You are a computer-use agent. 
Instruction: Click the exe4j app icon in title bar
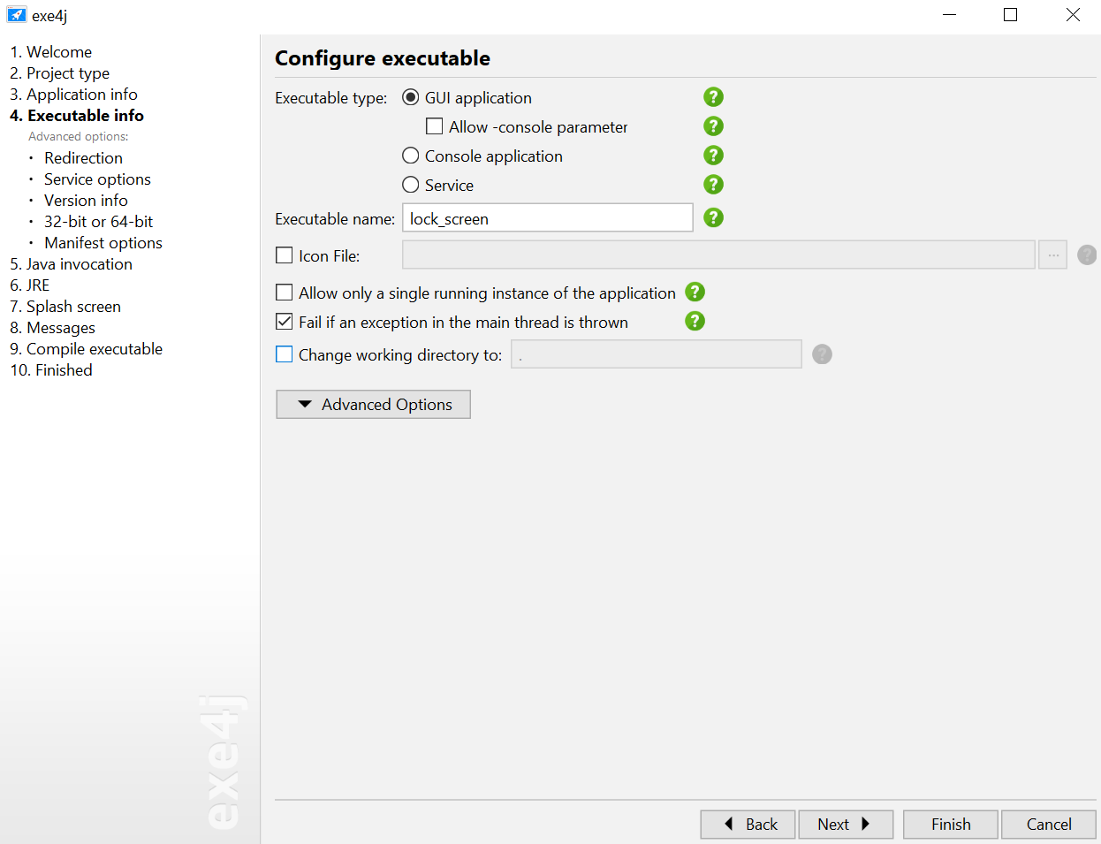coord(17,15)
